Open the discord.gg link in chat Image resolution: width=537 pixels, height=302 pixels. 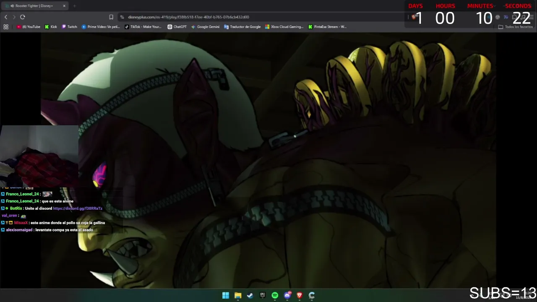[x=78, y=208]
